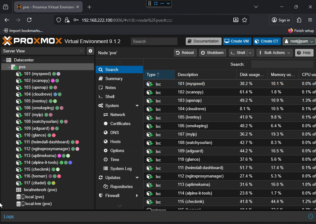Expand the Firewall submenu arrow
The height and width of the screenshot is (224, 316).
pyautogui.click(x=137, y=196)
